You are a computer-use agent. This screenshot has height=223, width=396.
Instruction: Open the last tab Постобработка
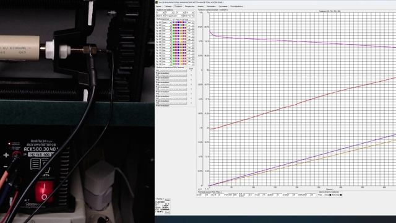[x=236, y=6]
